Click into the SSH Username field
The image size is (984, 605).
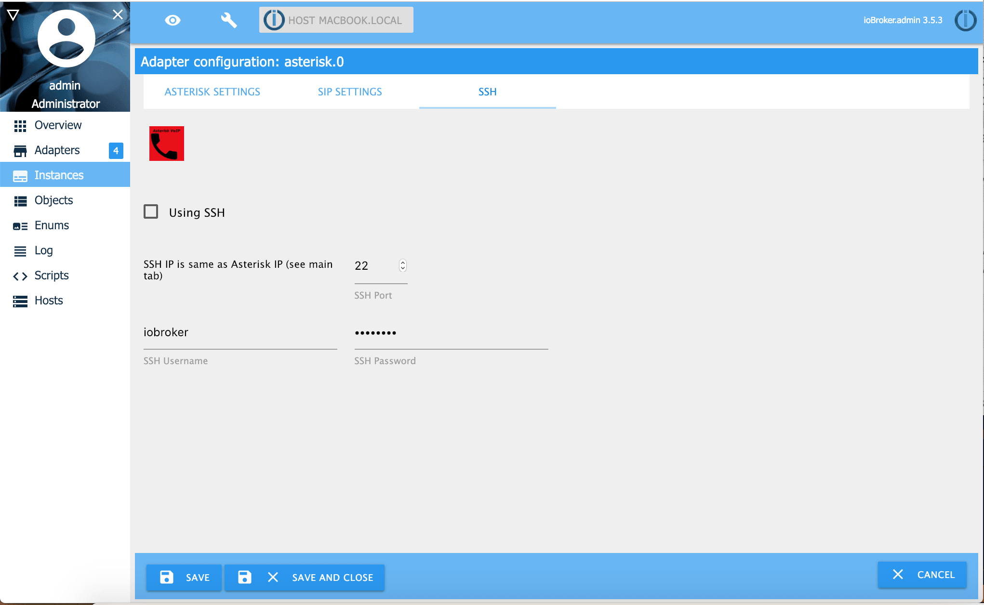(x=240, y=333)
